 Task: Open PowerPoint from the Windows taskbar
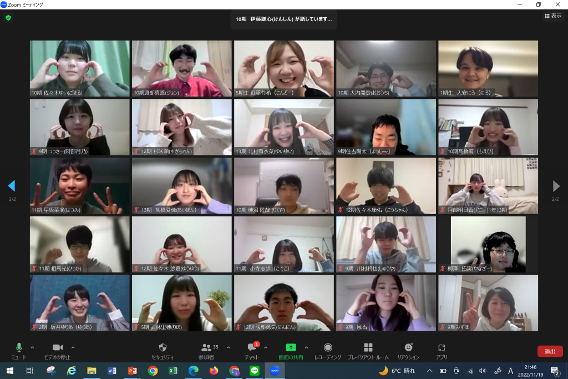(132, 371)
